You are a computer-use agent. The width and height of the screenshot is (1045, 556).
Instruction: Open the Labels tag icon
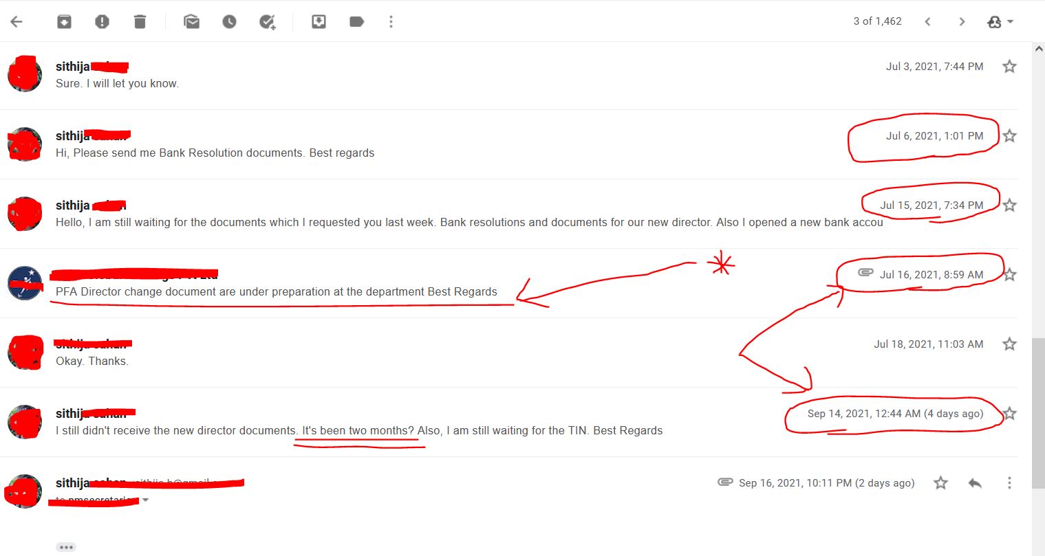356,21
